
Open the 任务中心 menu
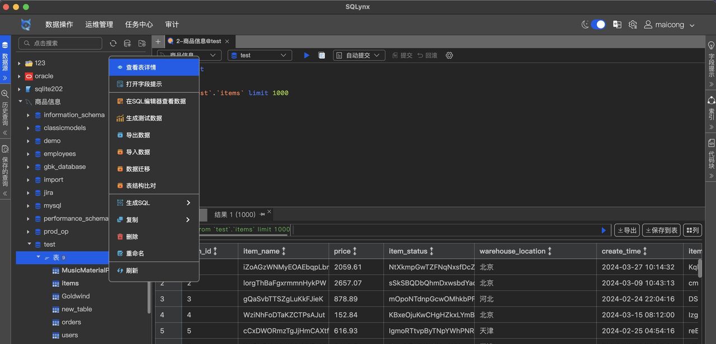(x=138, y=25)
